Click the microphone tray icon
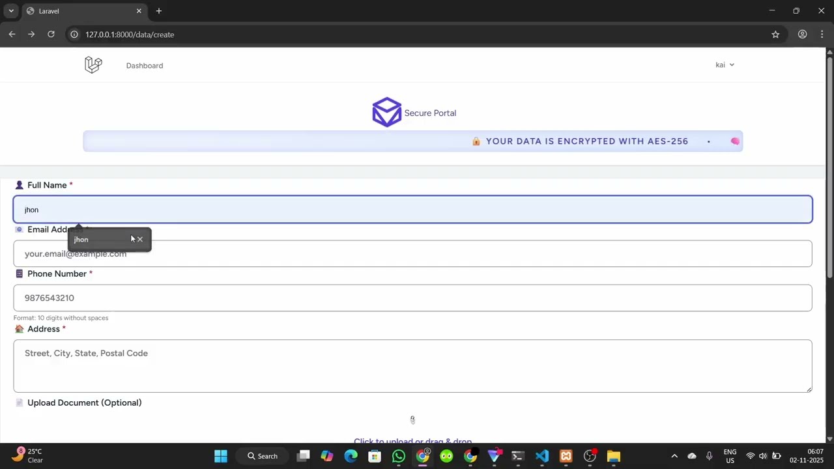Screen dimensions: 834x469 tap(709, 456)
